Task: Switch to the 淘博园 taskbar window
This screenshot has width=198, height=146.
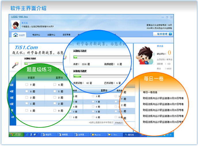Action: click(x=66, y=135)
